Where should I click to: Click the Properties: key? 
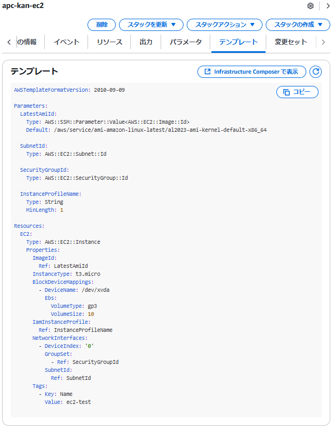pos(43,250)
